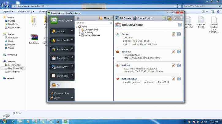Click Explorer search box

pyautogui.click(x=201, y=6)
